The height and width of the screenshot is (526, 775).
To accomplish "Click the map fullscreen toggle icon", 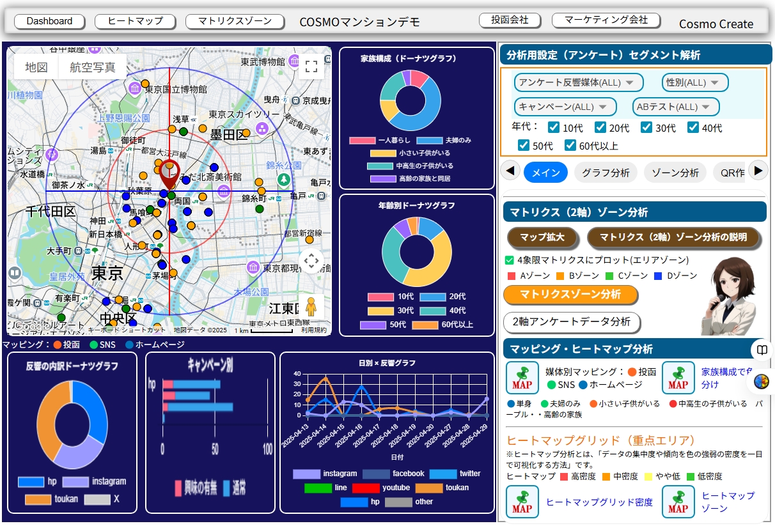I will pos(311,66).
